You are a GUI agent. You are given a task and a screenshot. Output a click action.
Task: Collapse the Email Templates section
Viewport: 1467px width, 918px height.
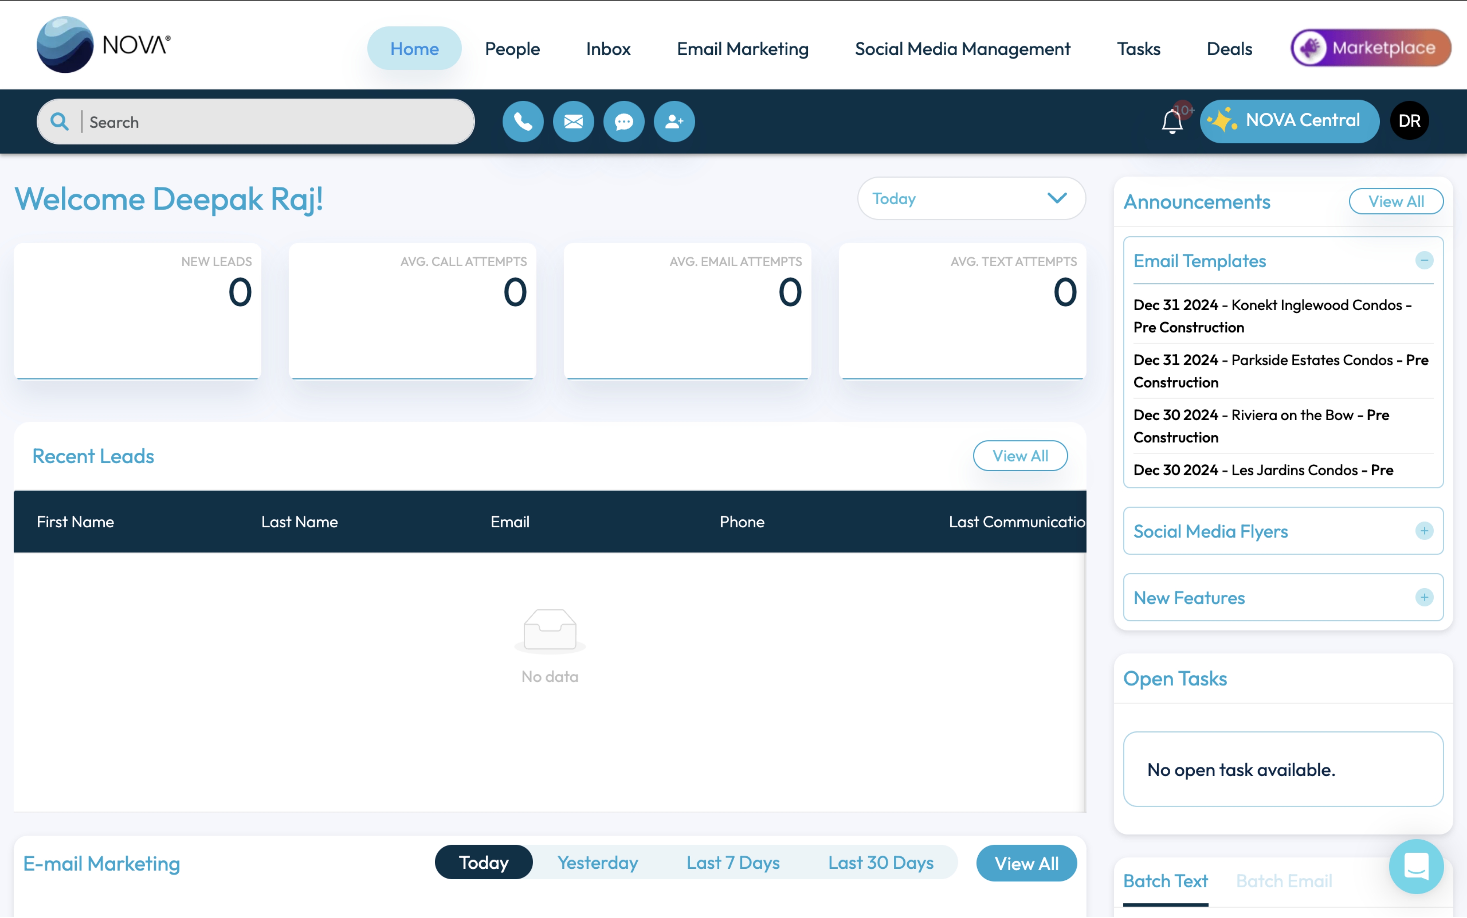(1424, 260)
